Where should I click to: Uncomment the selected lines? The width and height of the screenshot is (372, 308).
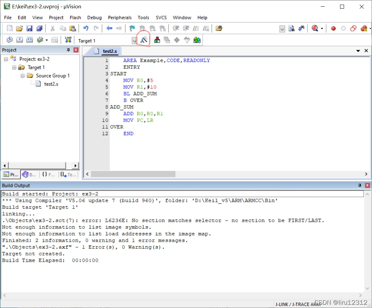tap(206, 28)
